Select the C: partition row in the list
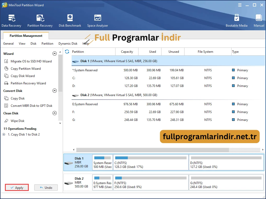This screenshot has width=266, height=199. (168, 78)
